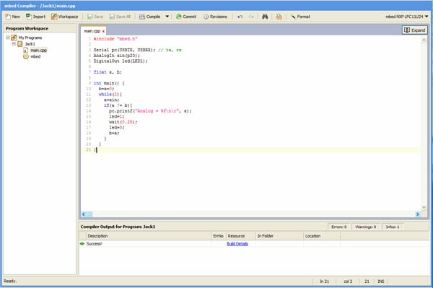Click the #include "mbed.h" line
Screen dimensions: 433x288
tap(115, 39)
